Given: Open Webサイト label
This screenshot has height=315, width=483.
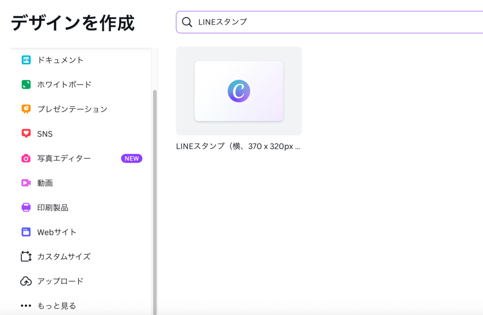Looking at the screenshot, I should 57,232.
